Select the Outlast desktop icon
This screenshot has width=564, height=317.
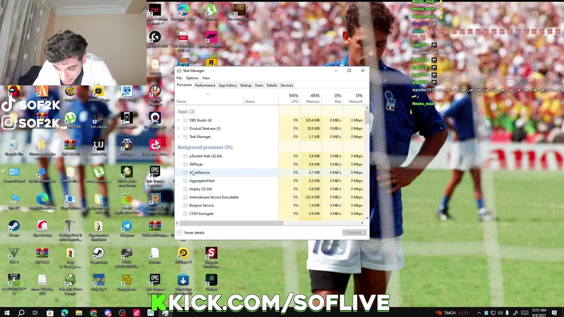tap(211, 283)
